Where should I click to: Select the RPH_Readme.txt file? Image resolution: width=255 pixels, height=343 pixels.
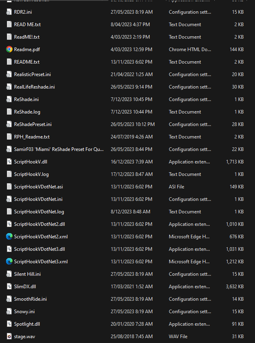pos(32,137)
